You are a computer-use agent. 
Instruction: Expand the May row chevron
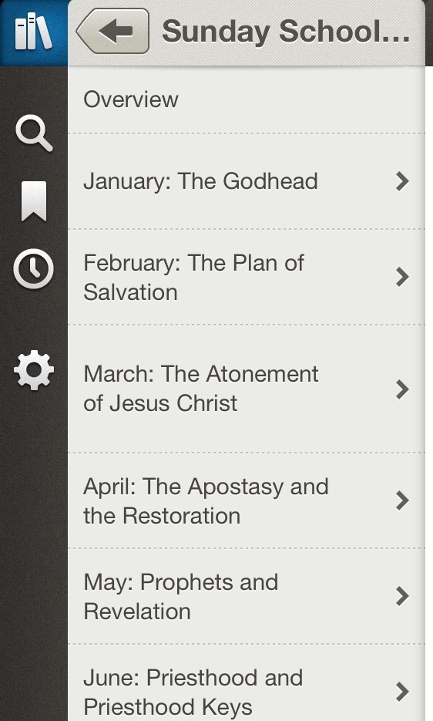(x=402, y=596)
